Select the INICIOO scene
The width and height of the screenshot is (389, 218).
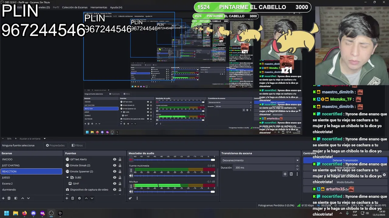[x=31, y=159]
